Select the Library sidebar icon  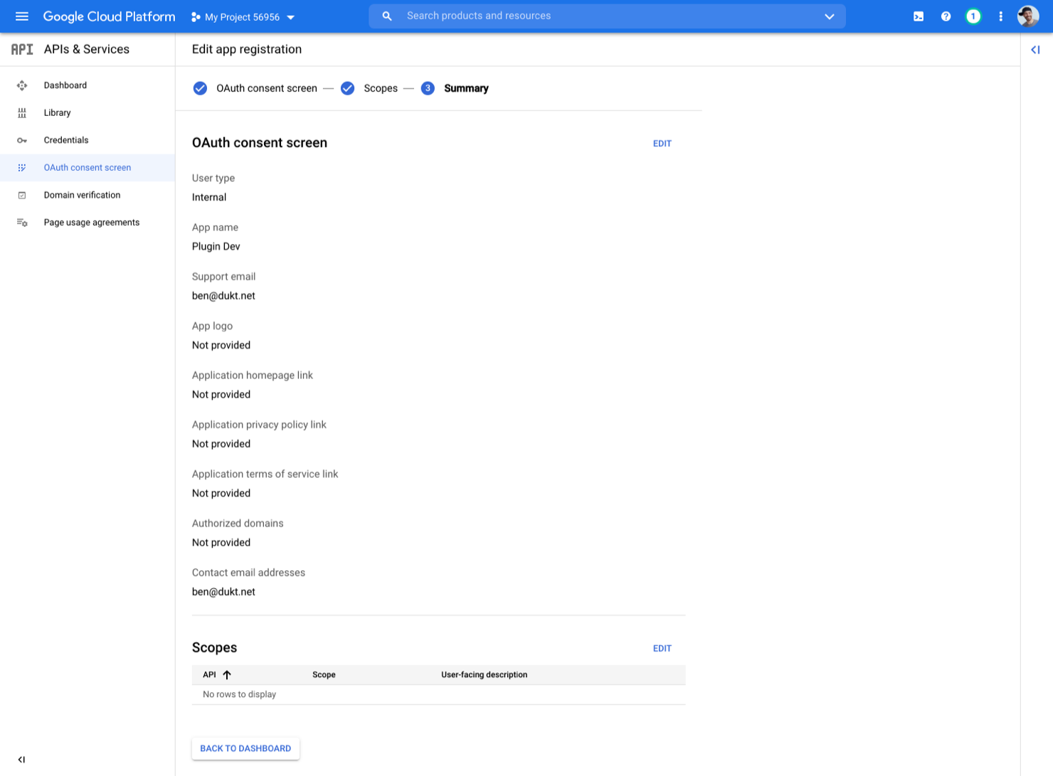coord(22,112)
